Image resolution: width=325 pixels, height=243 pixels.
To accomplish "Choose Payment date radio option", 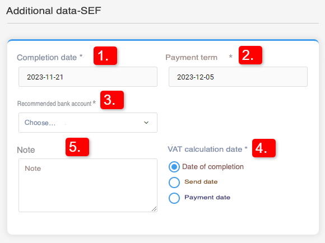I will [174, 198].
